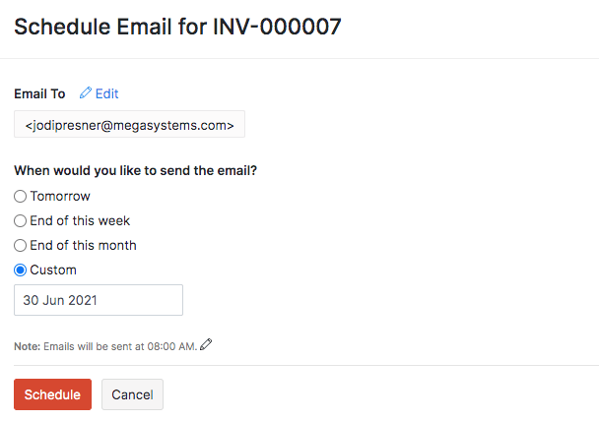Click the "End of this month" label text
Viewport: 599px width, 421px height.
tap(83, 246)
